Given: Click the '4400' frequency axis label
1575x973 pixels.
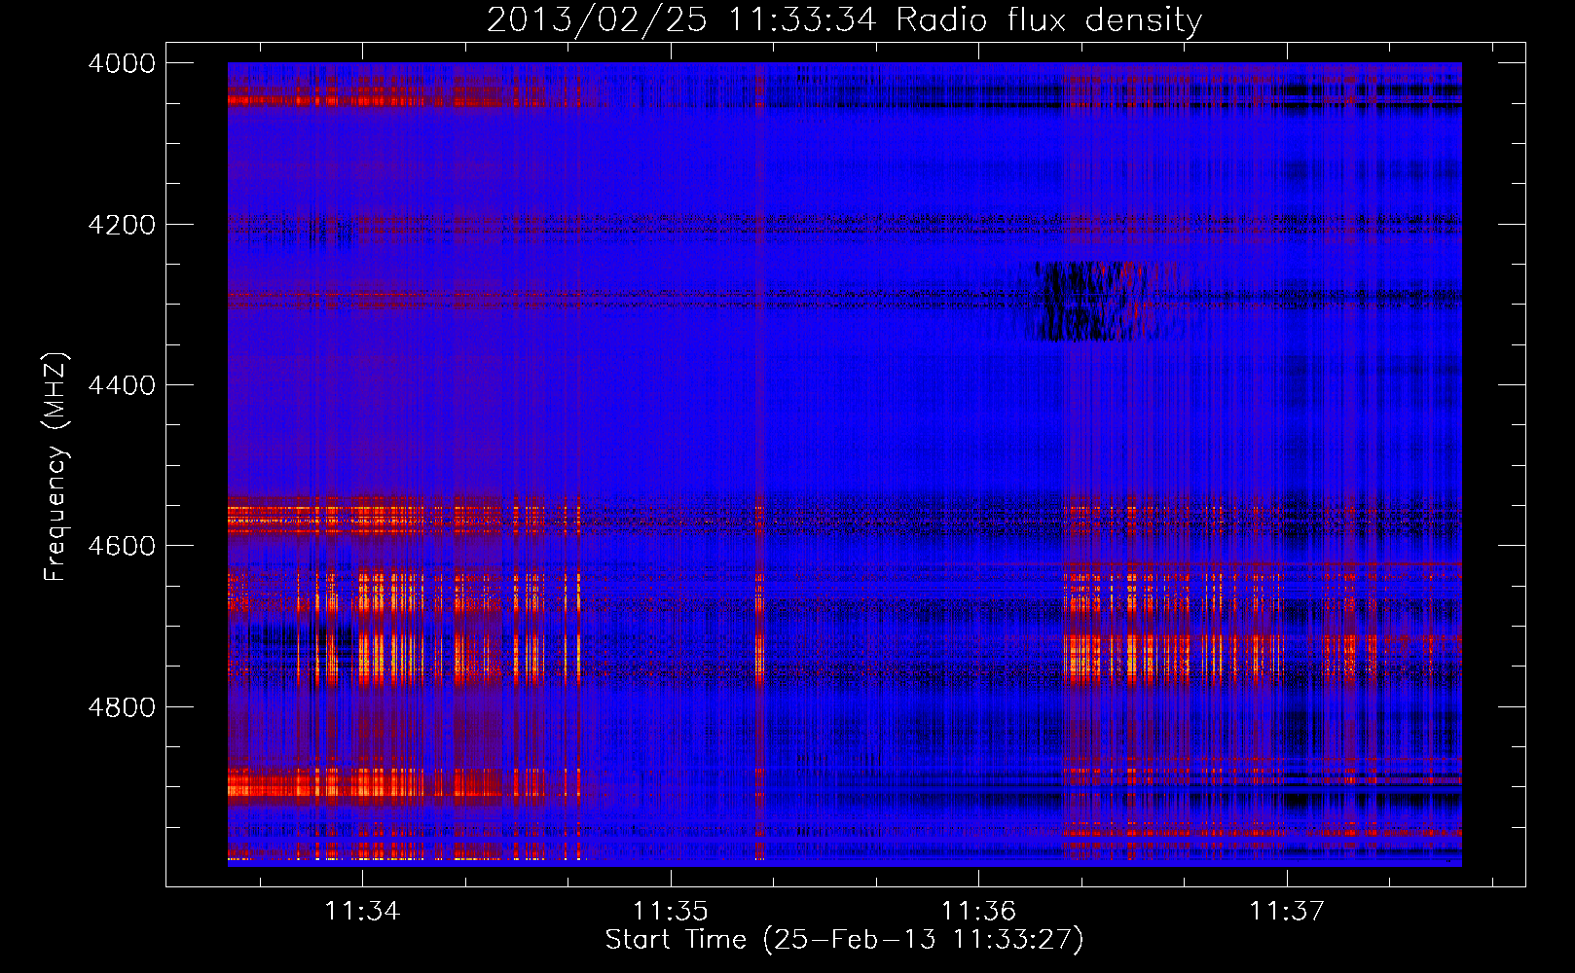Looking at the screenshot, I should pos(122,385).
